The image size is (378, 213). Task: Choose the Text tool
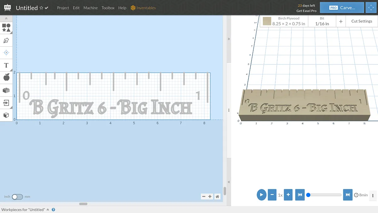coord(6,65)
